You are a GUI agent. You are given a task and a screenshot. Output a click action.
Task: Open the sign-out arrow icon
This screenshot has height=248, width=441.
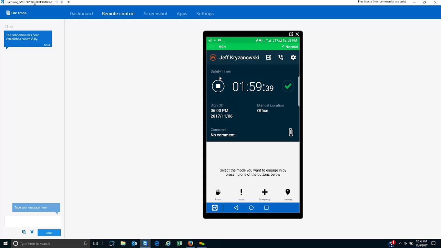[268, 58]
